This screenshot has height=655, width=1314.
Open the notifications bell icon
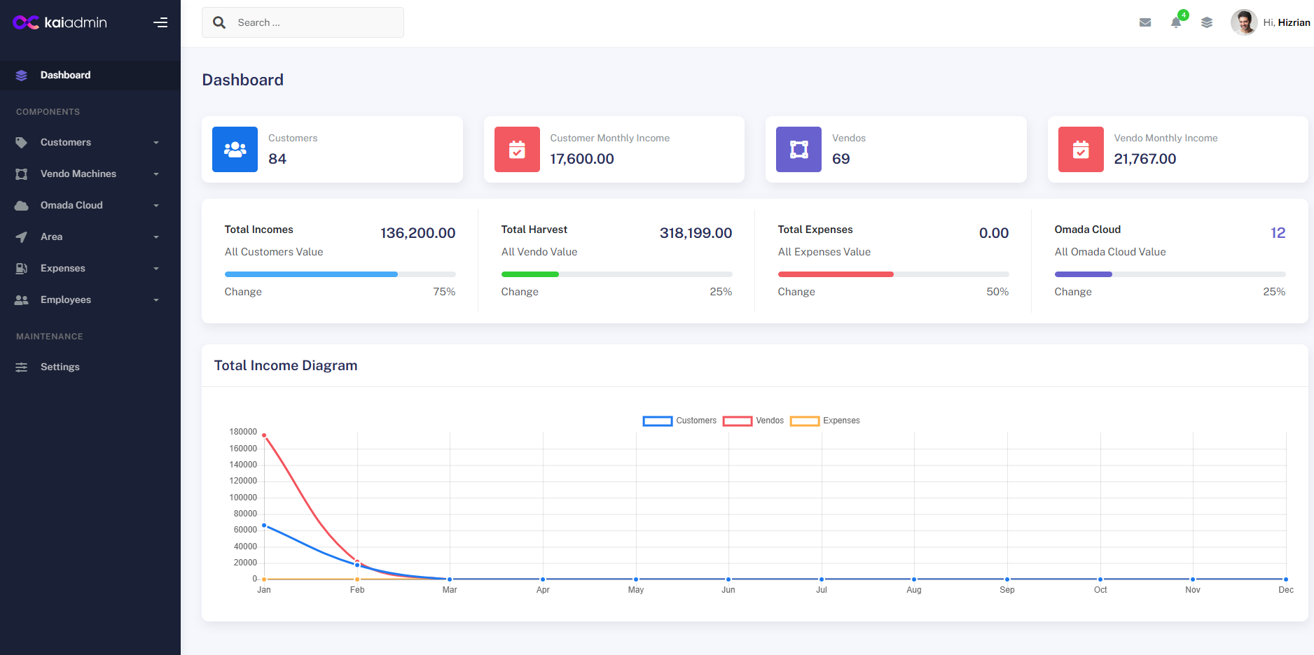(x=1176, y=22)
